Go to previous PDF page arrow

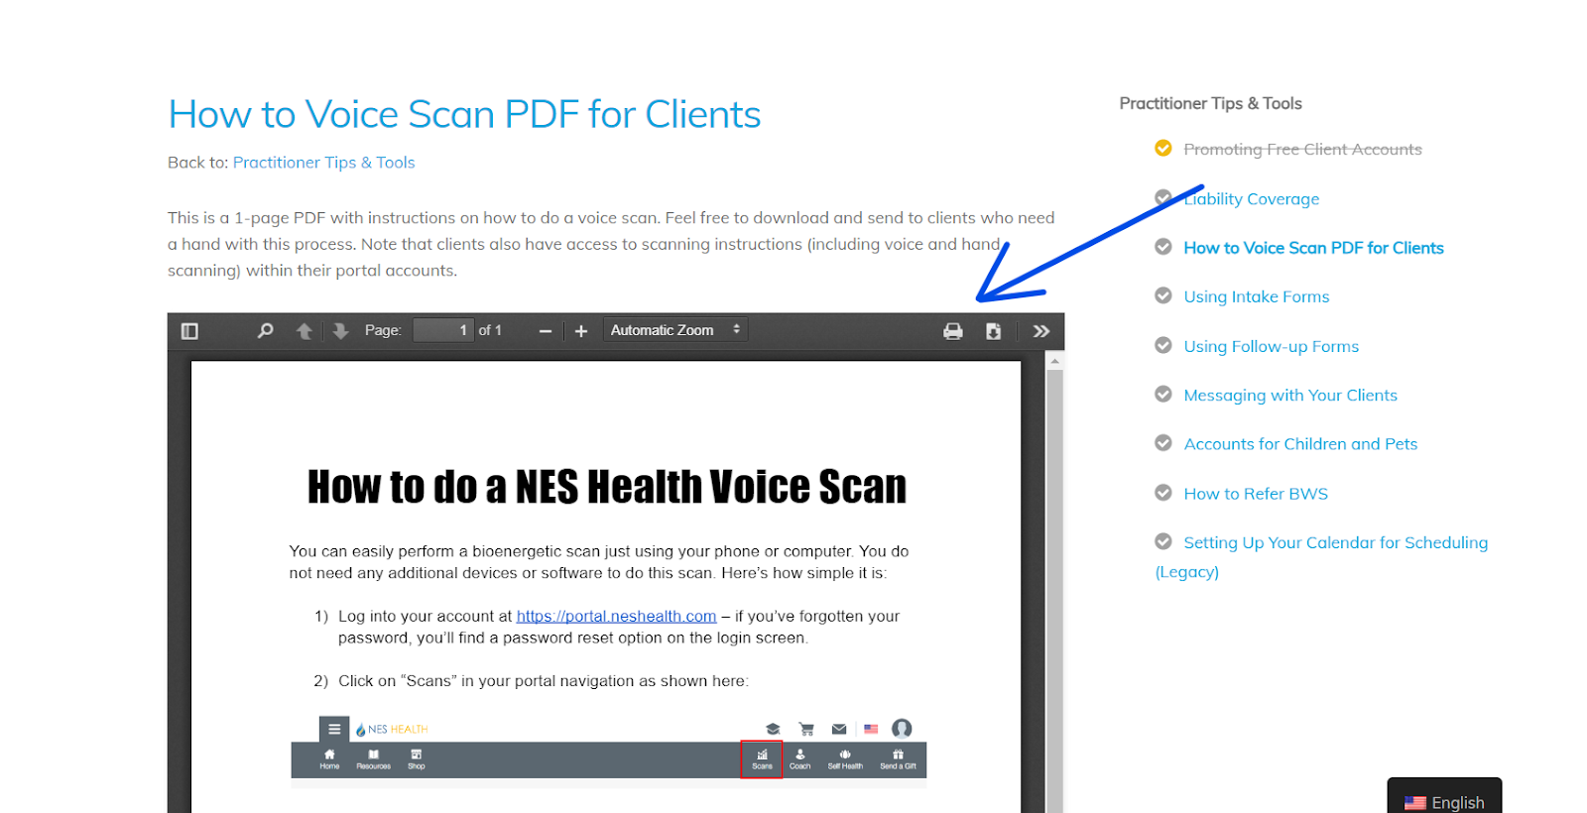coord(305,331)
